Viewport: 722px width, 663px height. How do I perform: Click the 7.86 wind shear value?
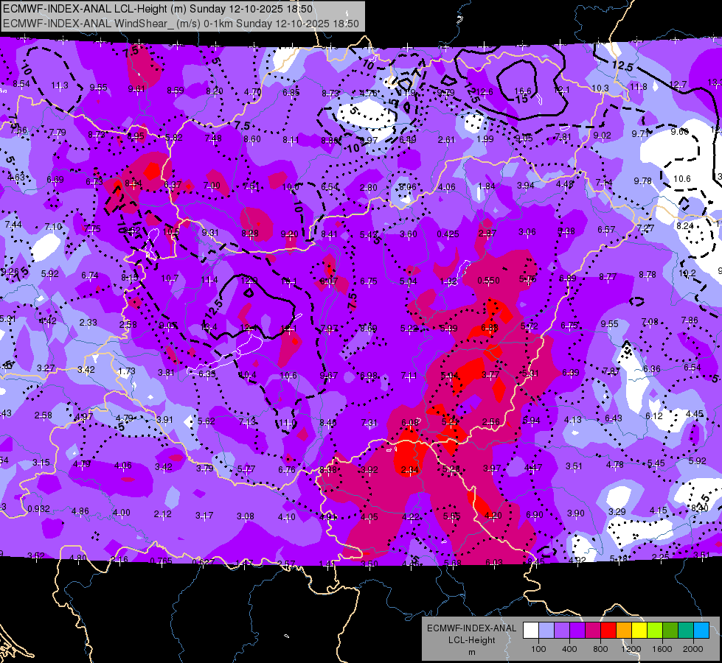[x=690, y=320]
